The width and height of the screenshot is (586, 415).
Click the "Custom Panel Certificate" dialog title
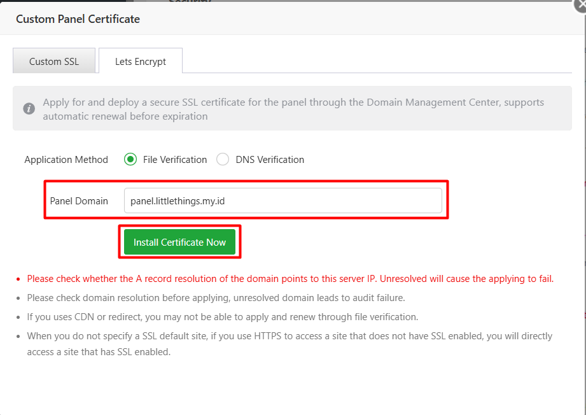(x=78, y=19)
